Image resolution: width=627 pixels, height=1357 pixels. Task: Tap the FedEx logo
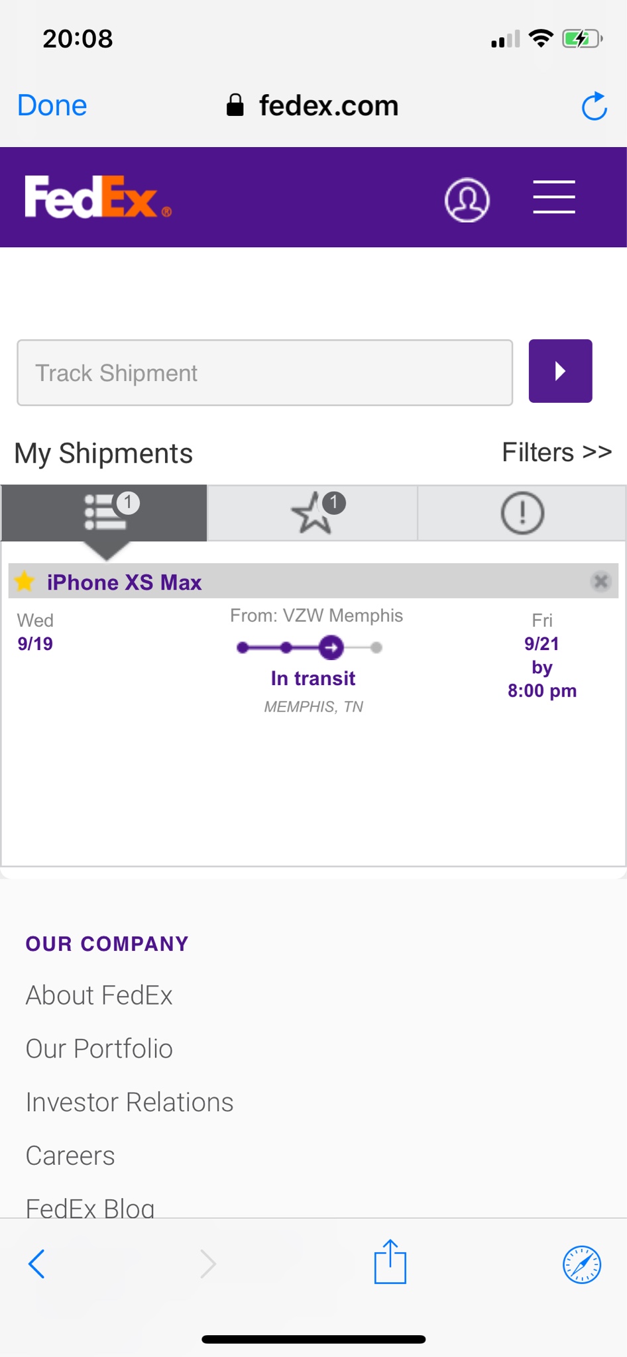pyautogui.click(x=98, y=197)
